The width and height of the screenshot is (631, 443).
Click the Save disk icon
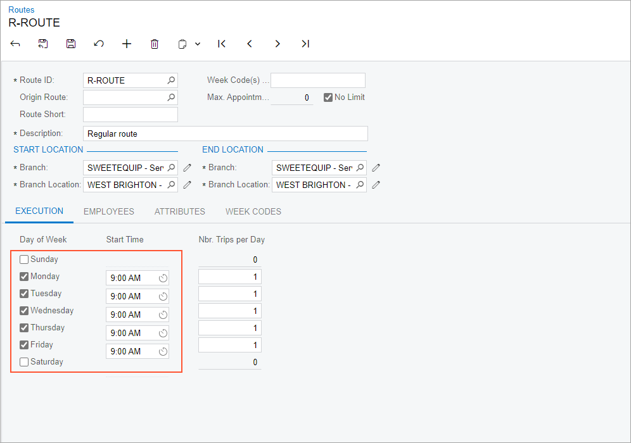(x=71, y=44)
